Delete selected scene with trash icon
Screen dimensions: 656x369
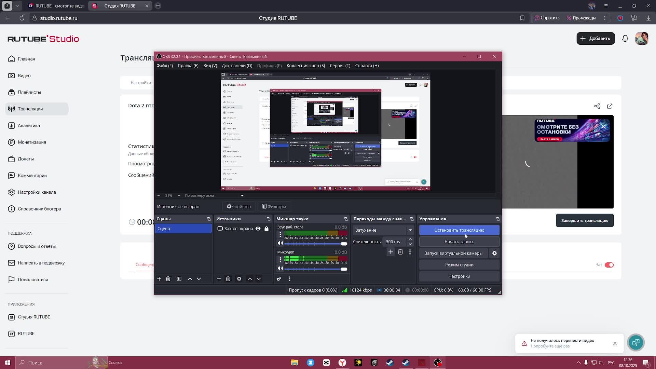(168, 279)
